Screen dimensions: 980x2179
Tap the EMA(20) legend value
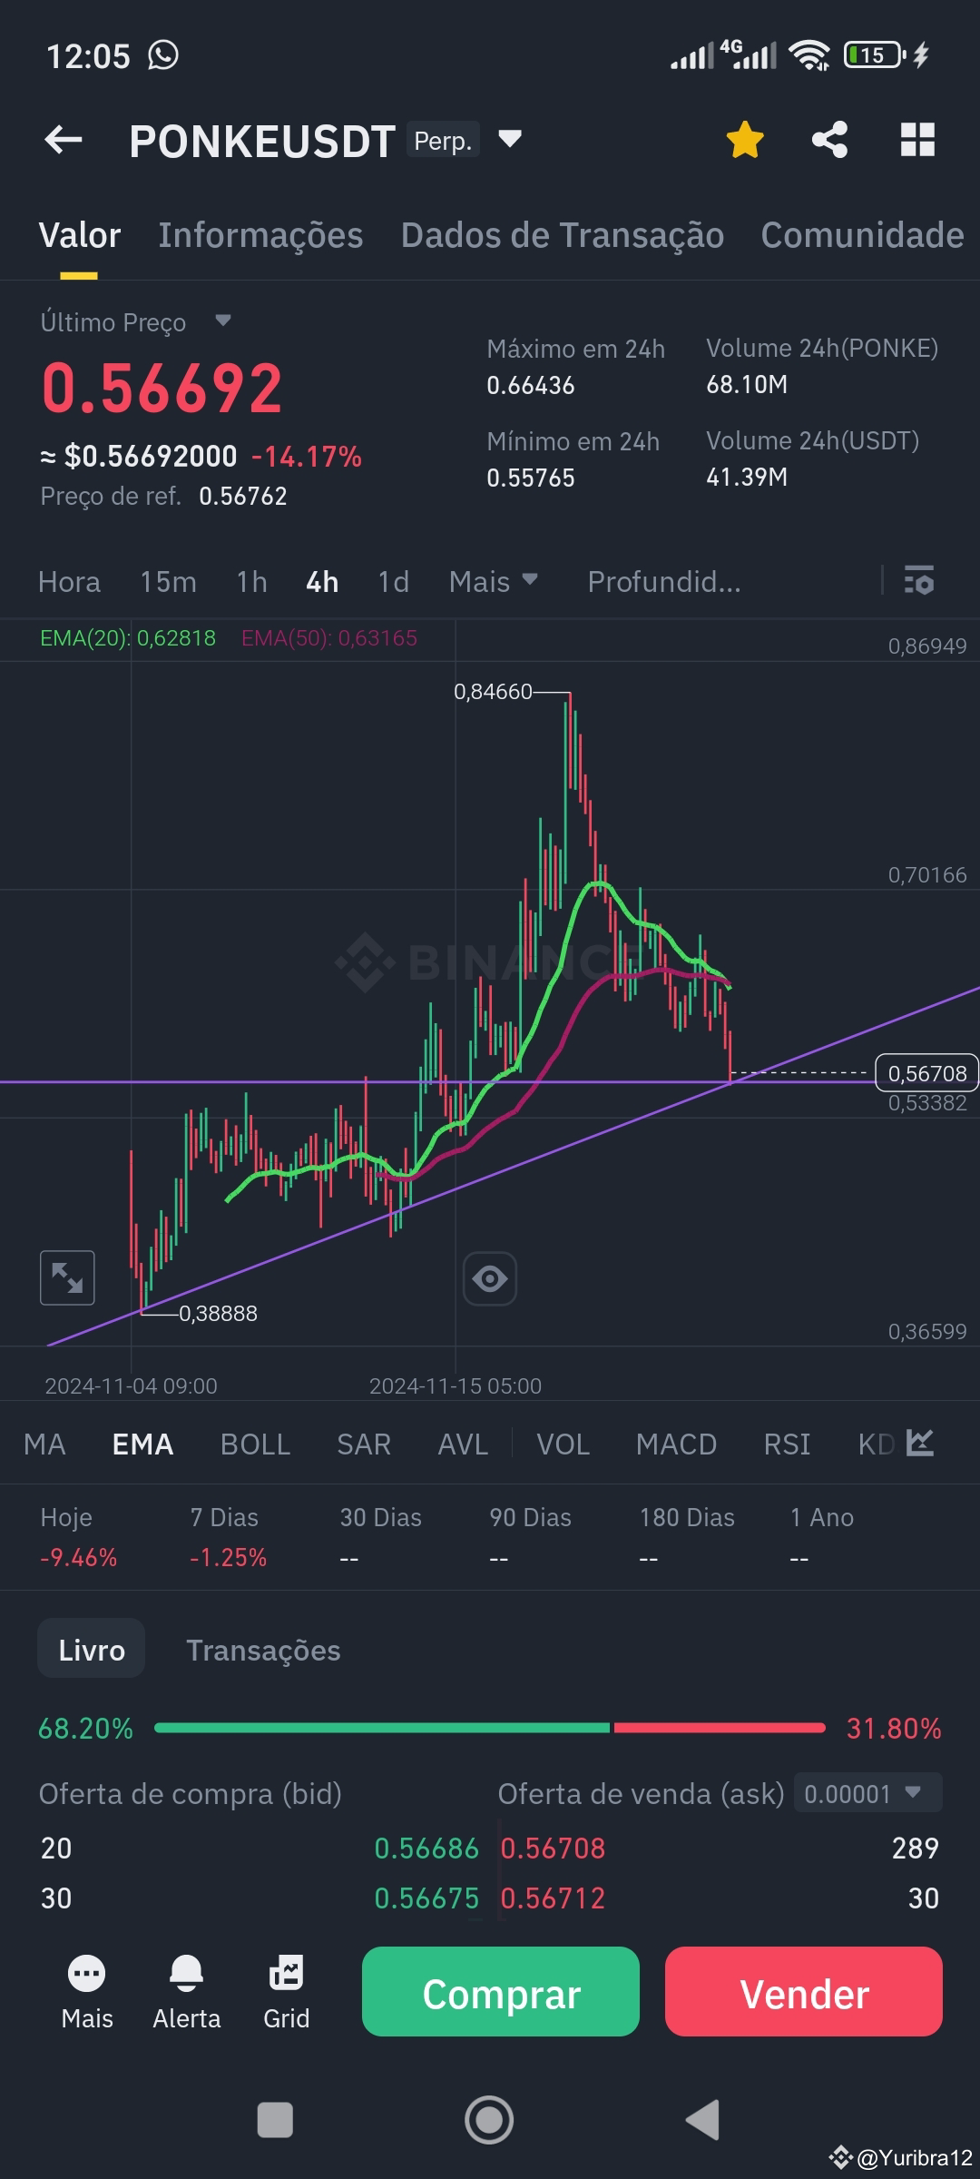(x=128, y=638)
